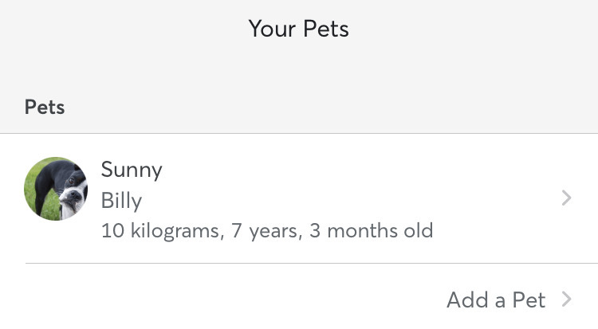Image resolution: width=598 pixels, height=329 pixels.
Task: Click the word "Pet" in Add a Pet
Action: [x=529, y=300]
